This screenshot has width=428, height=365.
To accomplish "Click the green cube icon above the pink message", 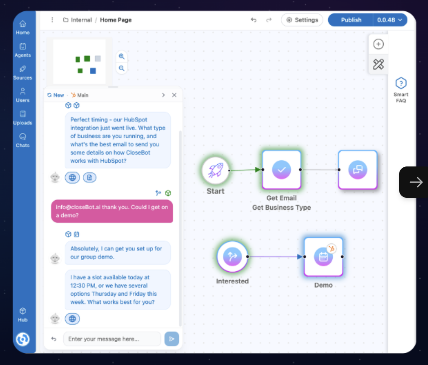I will click(x=168, y=193).
